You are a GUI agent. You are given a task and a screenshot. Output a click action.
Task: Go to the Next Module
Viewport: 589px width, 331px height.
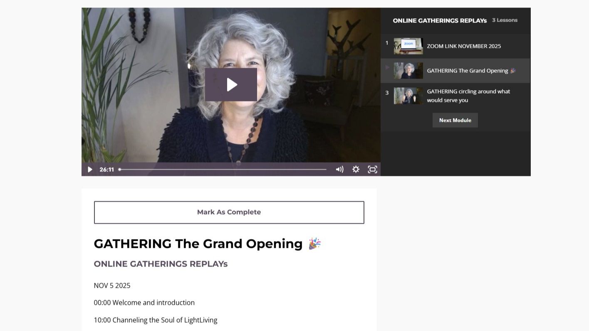455,120
